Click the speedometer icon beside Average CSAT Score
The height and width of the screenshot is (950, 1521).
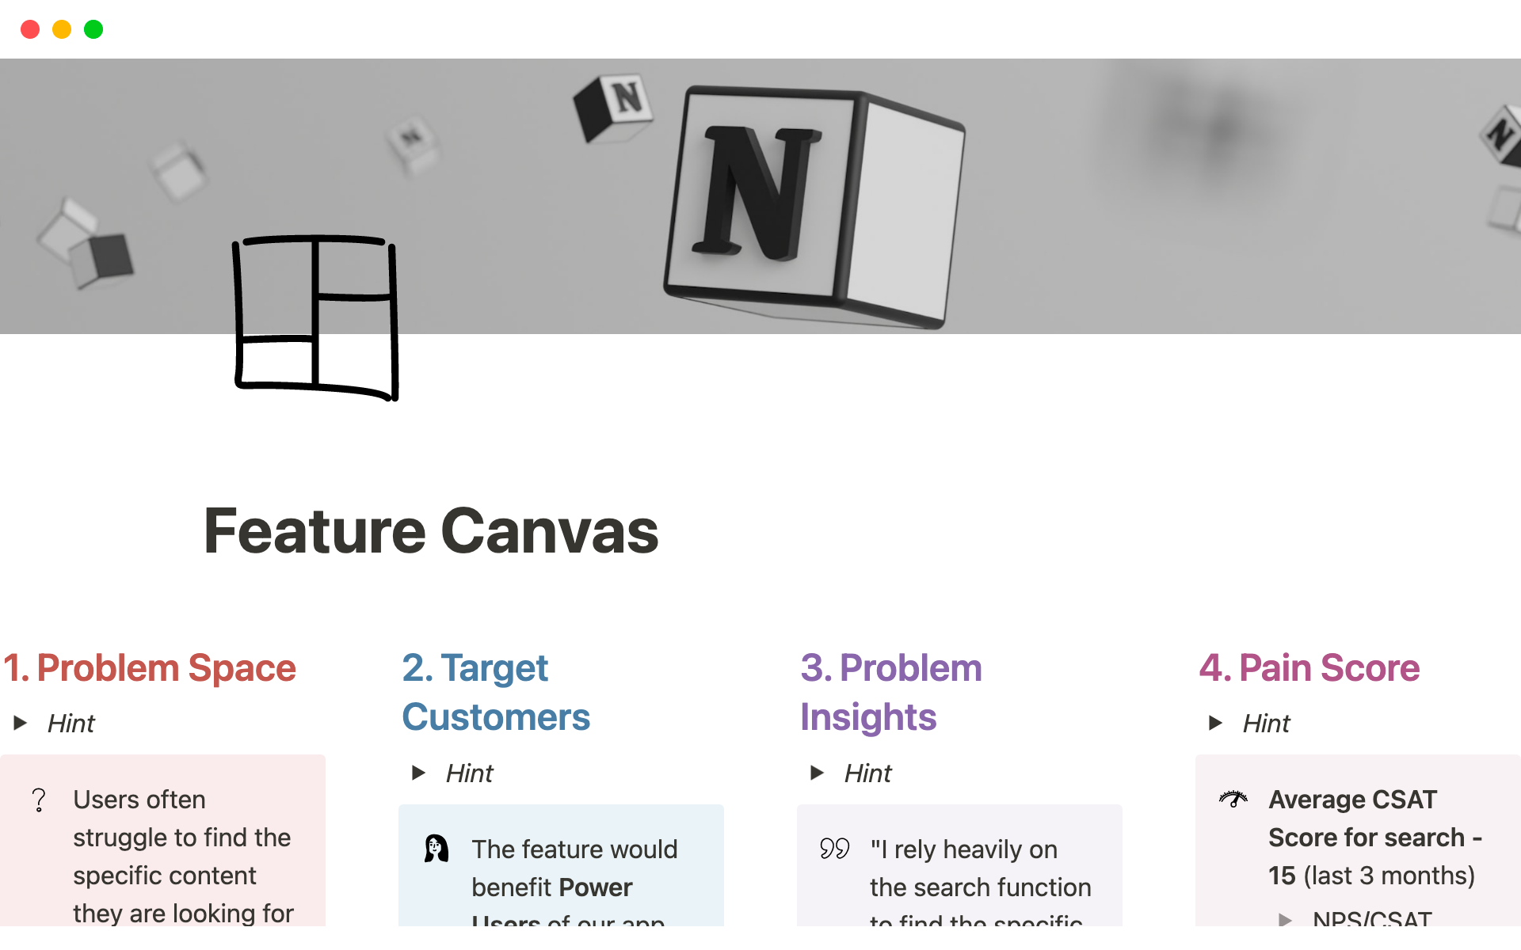(x=1233, y=800)
